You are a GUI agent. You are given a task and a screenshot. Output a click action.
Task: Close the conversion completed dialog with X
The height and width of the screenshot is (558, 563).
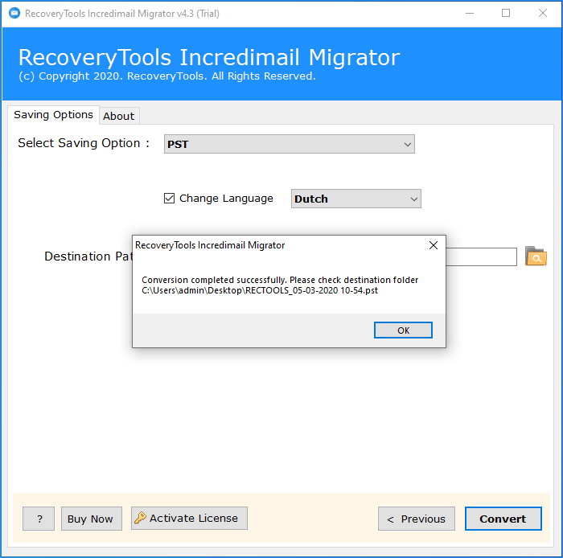pyautogui.click(x=434, y=245)
